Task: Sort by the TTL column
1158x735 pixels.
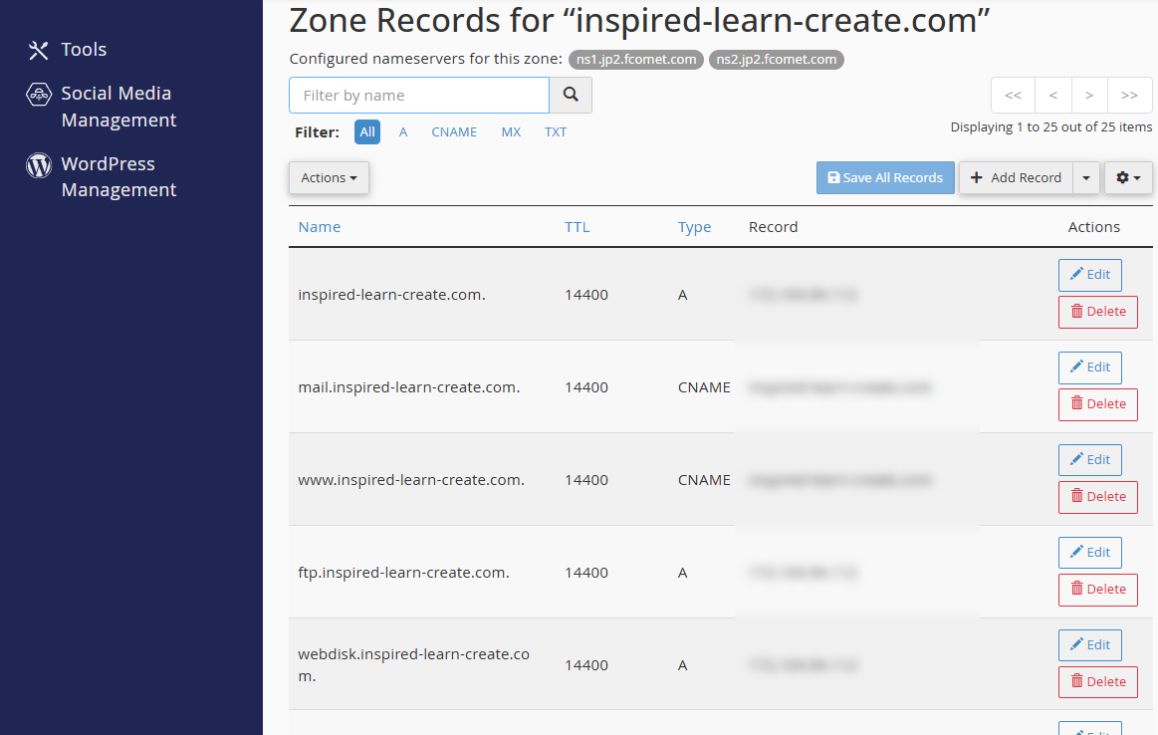Action: (577, 227)
